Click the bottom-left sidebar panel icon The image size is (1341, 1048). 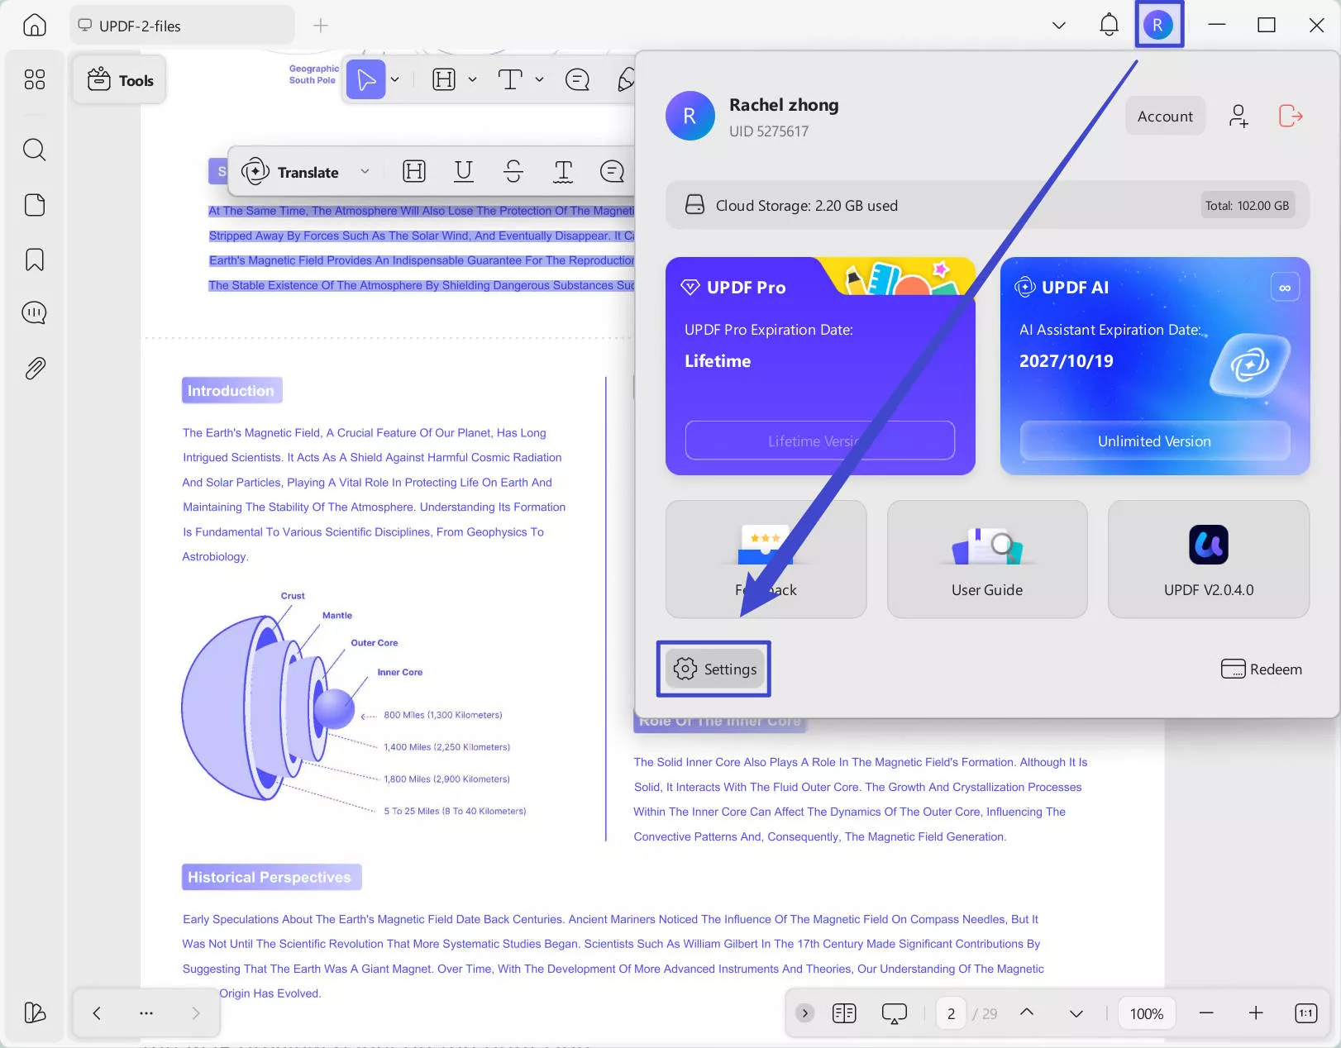34,1012
